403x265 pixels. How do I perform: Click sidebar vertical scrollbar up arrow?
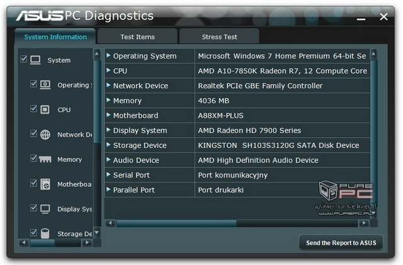(97, 54)
